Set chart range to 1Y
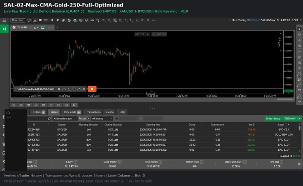Screen dimensions: 303x186 point(51,105)
